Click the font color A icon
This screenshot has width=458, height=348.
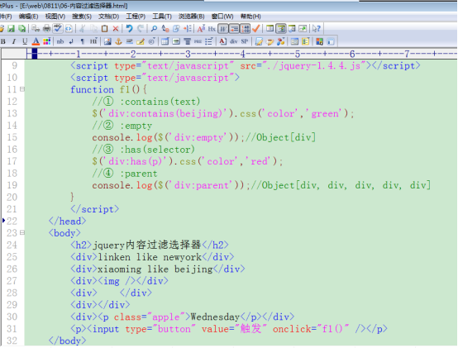coord(36,41)
